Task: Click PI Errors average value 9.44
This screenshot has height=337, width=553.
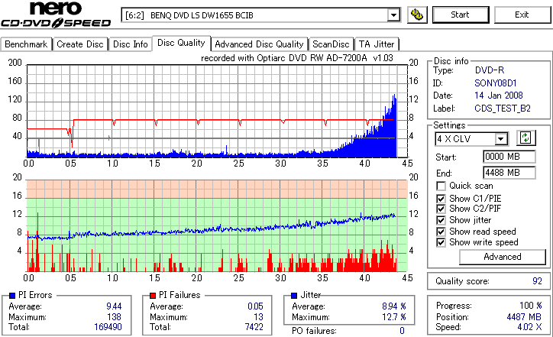Action: click(x=114, y=306)
